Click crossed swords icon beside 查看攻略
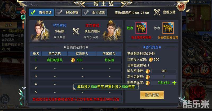Image resolution: width=212 pixels, height=111 pixels. 157,12
